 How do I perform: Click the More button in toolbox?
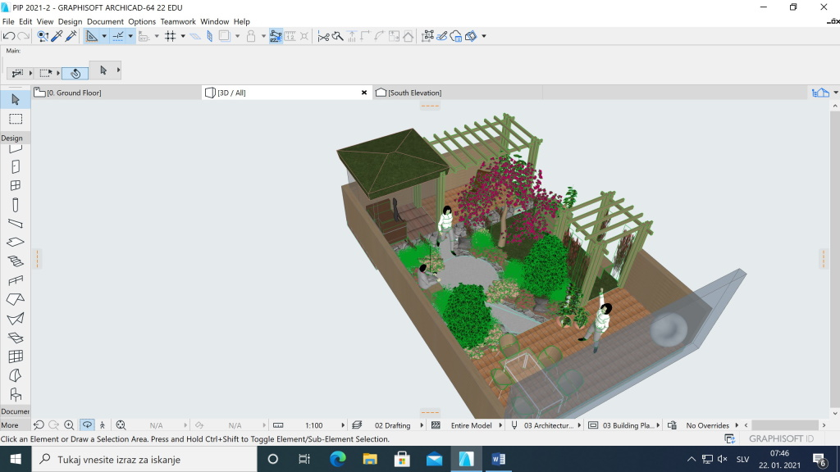tap(10, 425)
